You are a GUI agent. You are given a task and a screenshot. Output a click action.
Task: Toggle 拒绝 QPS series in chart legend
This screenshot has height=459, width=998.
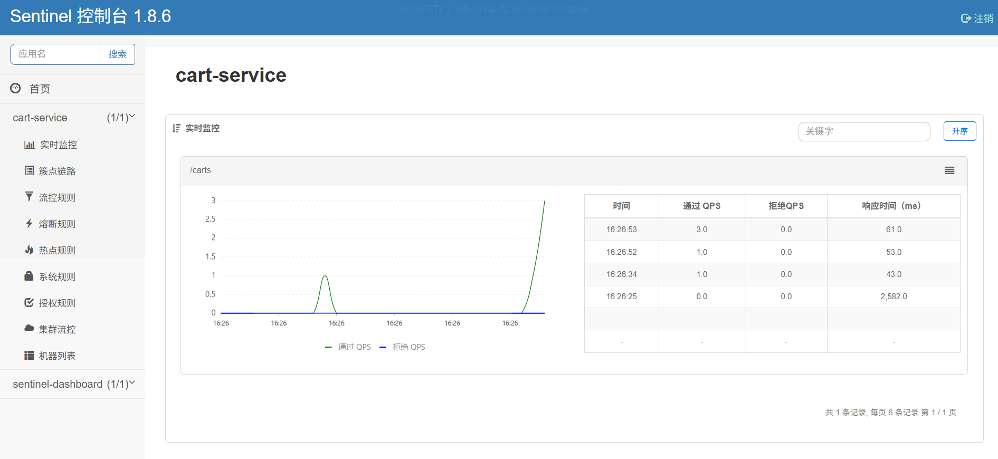tap(402, 347)
